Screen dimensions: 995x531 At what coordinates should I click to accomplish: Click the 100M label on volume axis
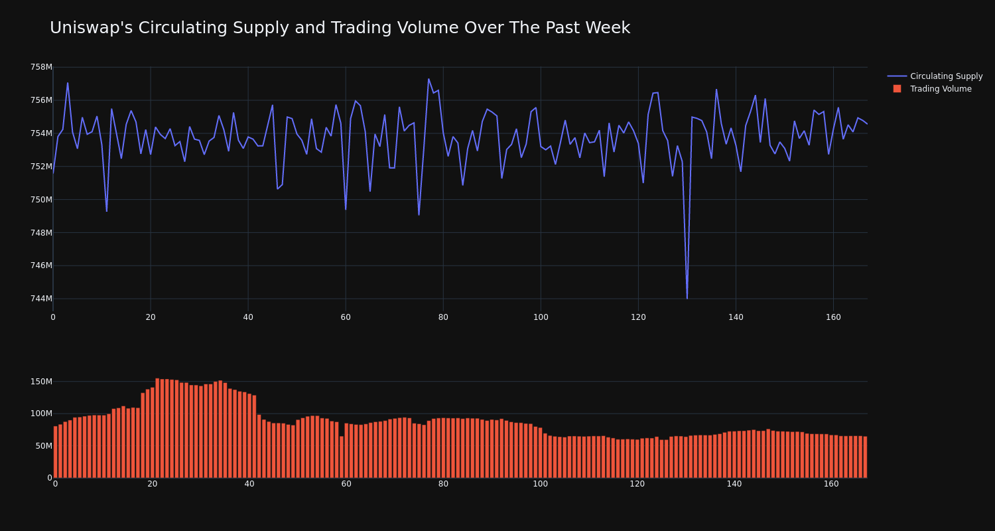(x=41, y=414)
